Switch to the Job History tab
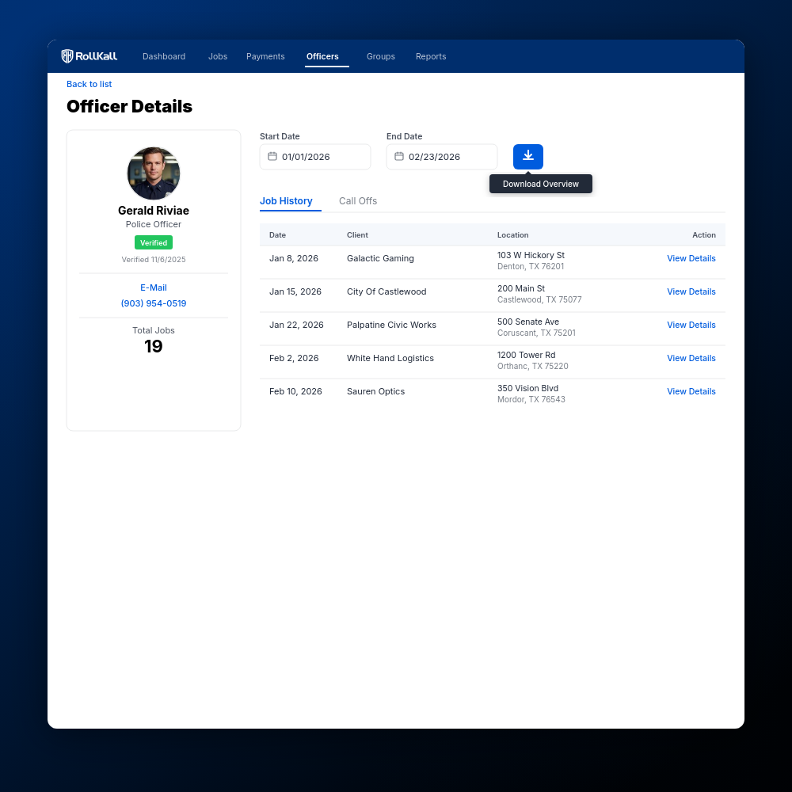792x792 pixels. (x=286, y=201)
